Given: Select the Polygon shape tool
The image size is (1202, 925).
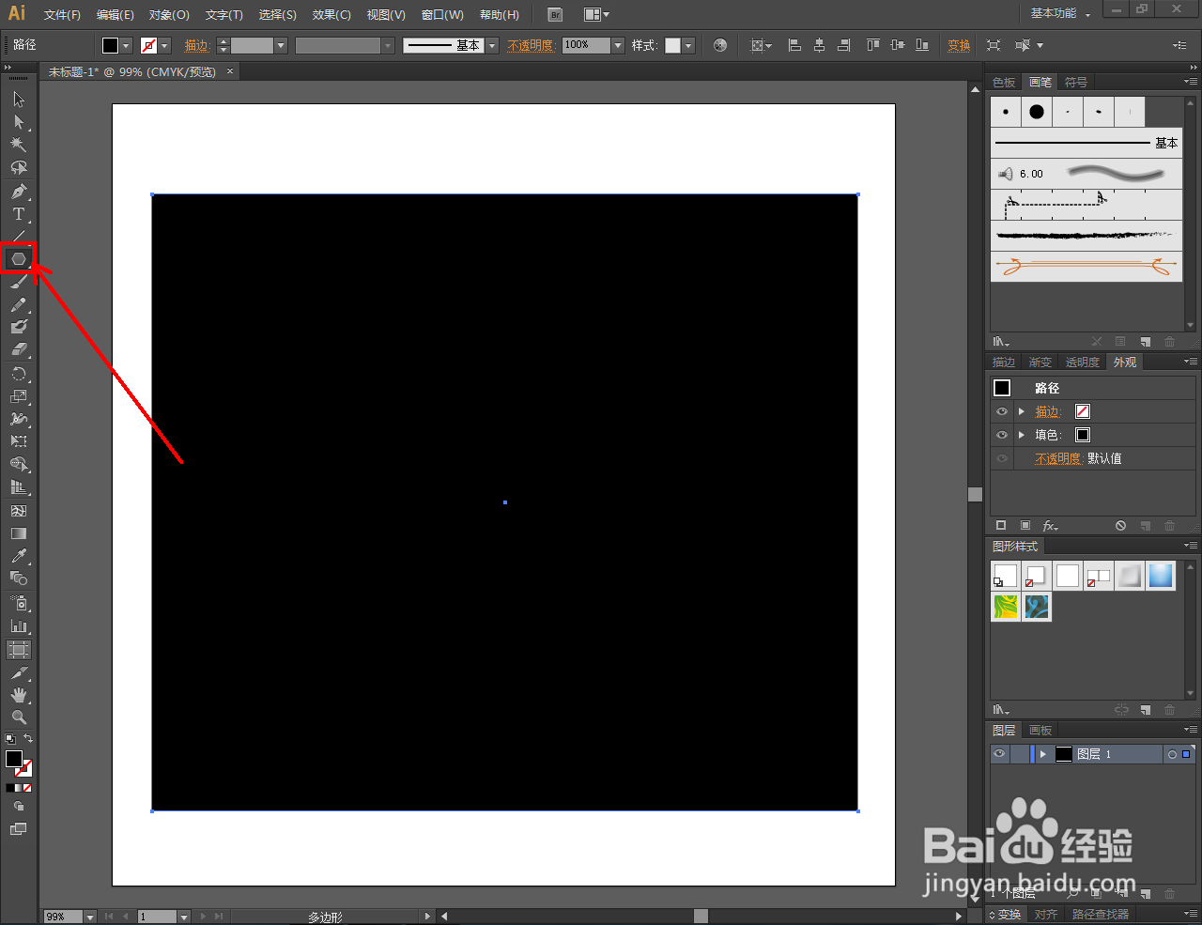Looking at the screenshot, I should coord(19,258).
